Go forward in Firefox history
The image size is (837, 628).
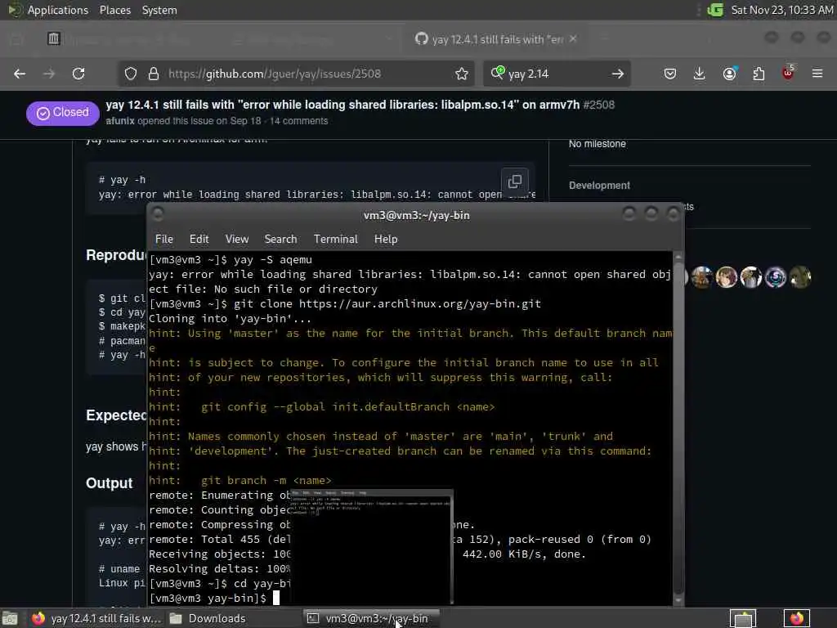pyautogui.click(x=49, y=74)
